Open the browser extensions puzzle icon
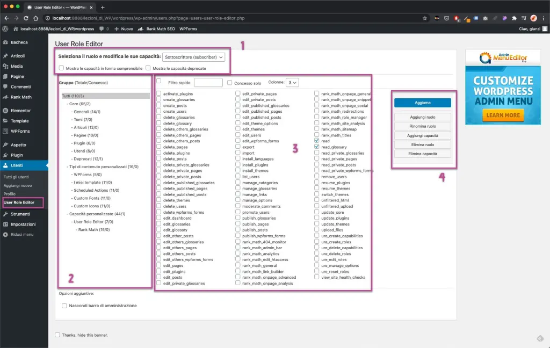 click(x=514, y=18)
